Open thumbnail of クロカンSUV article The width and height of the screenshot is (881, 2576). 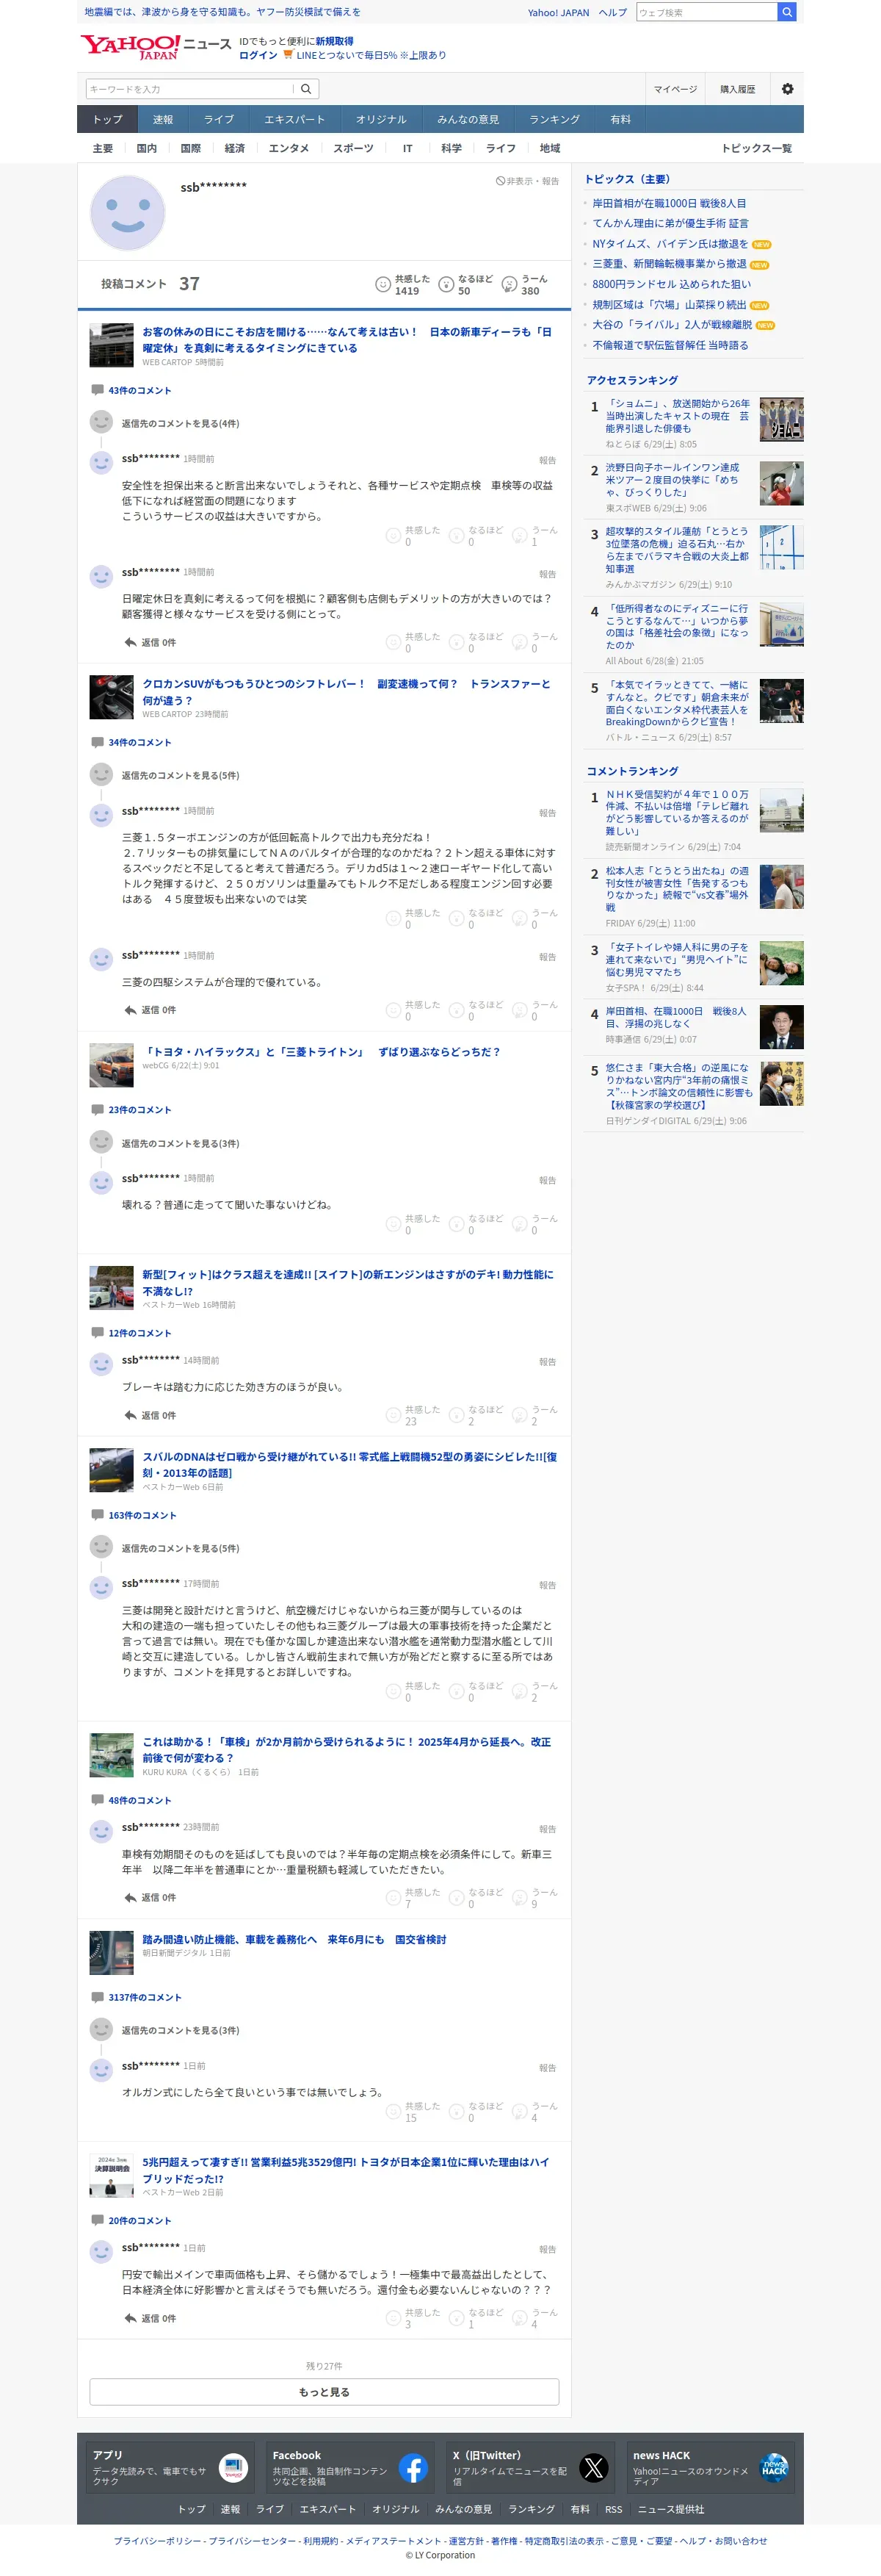[x=111, y=697]
